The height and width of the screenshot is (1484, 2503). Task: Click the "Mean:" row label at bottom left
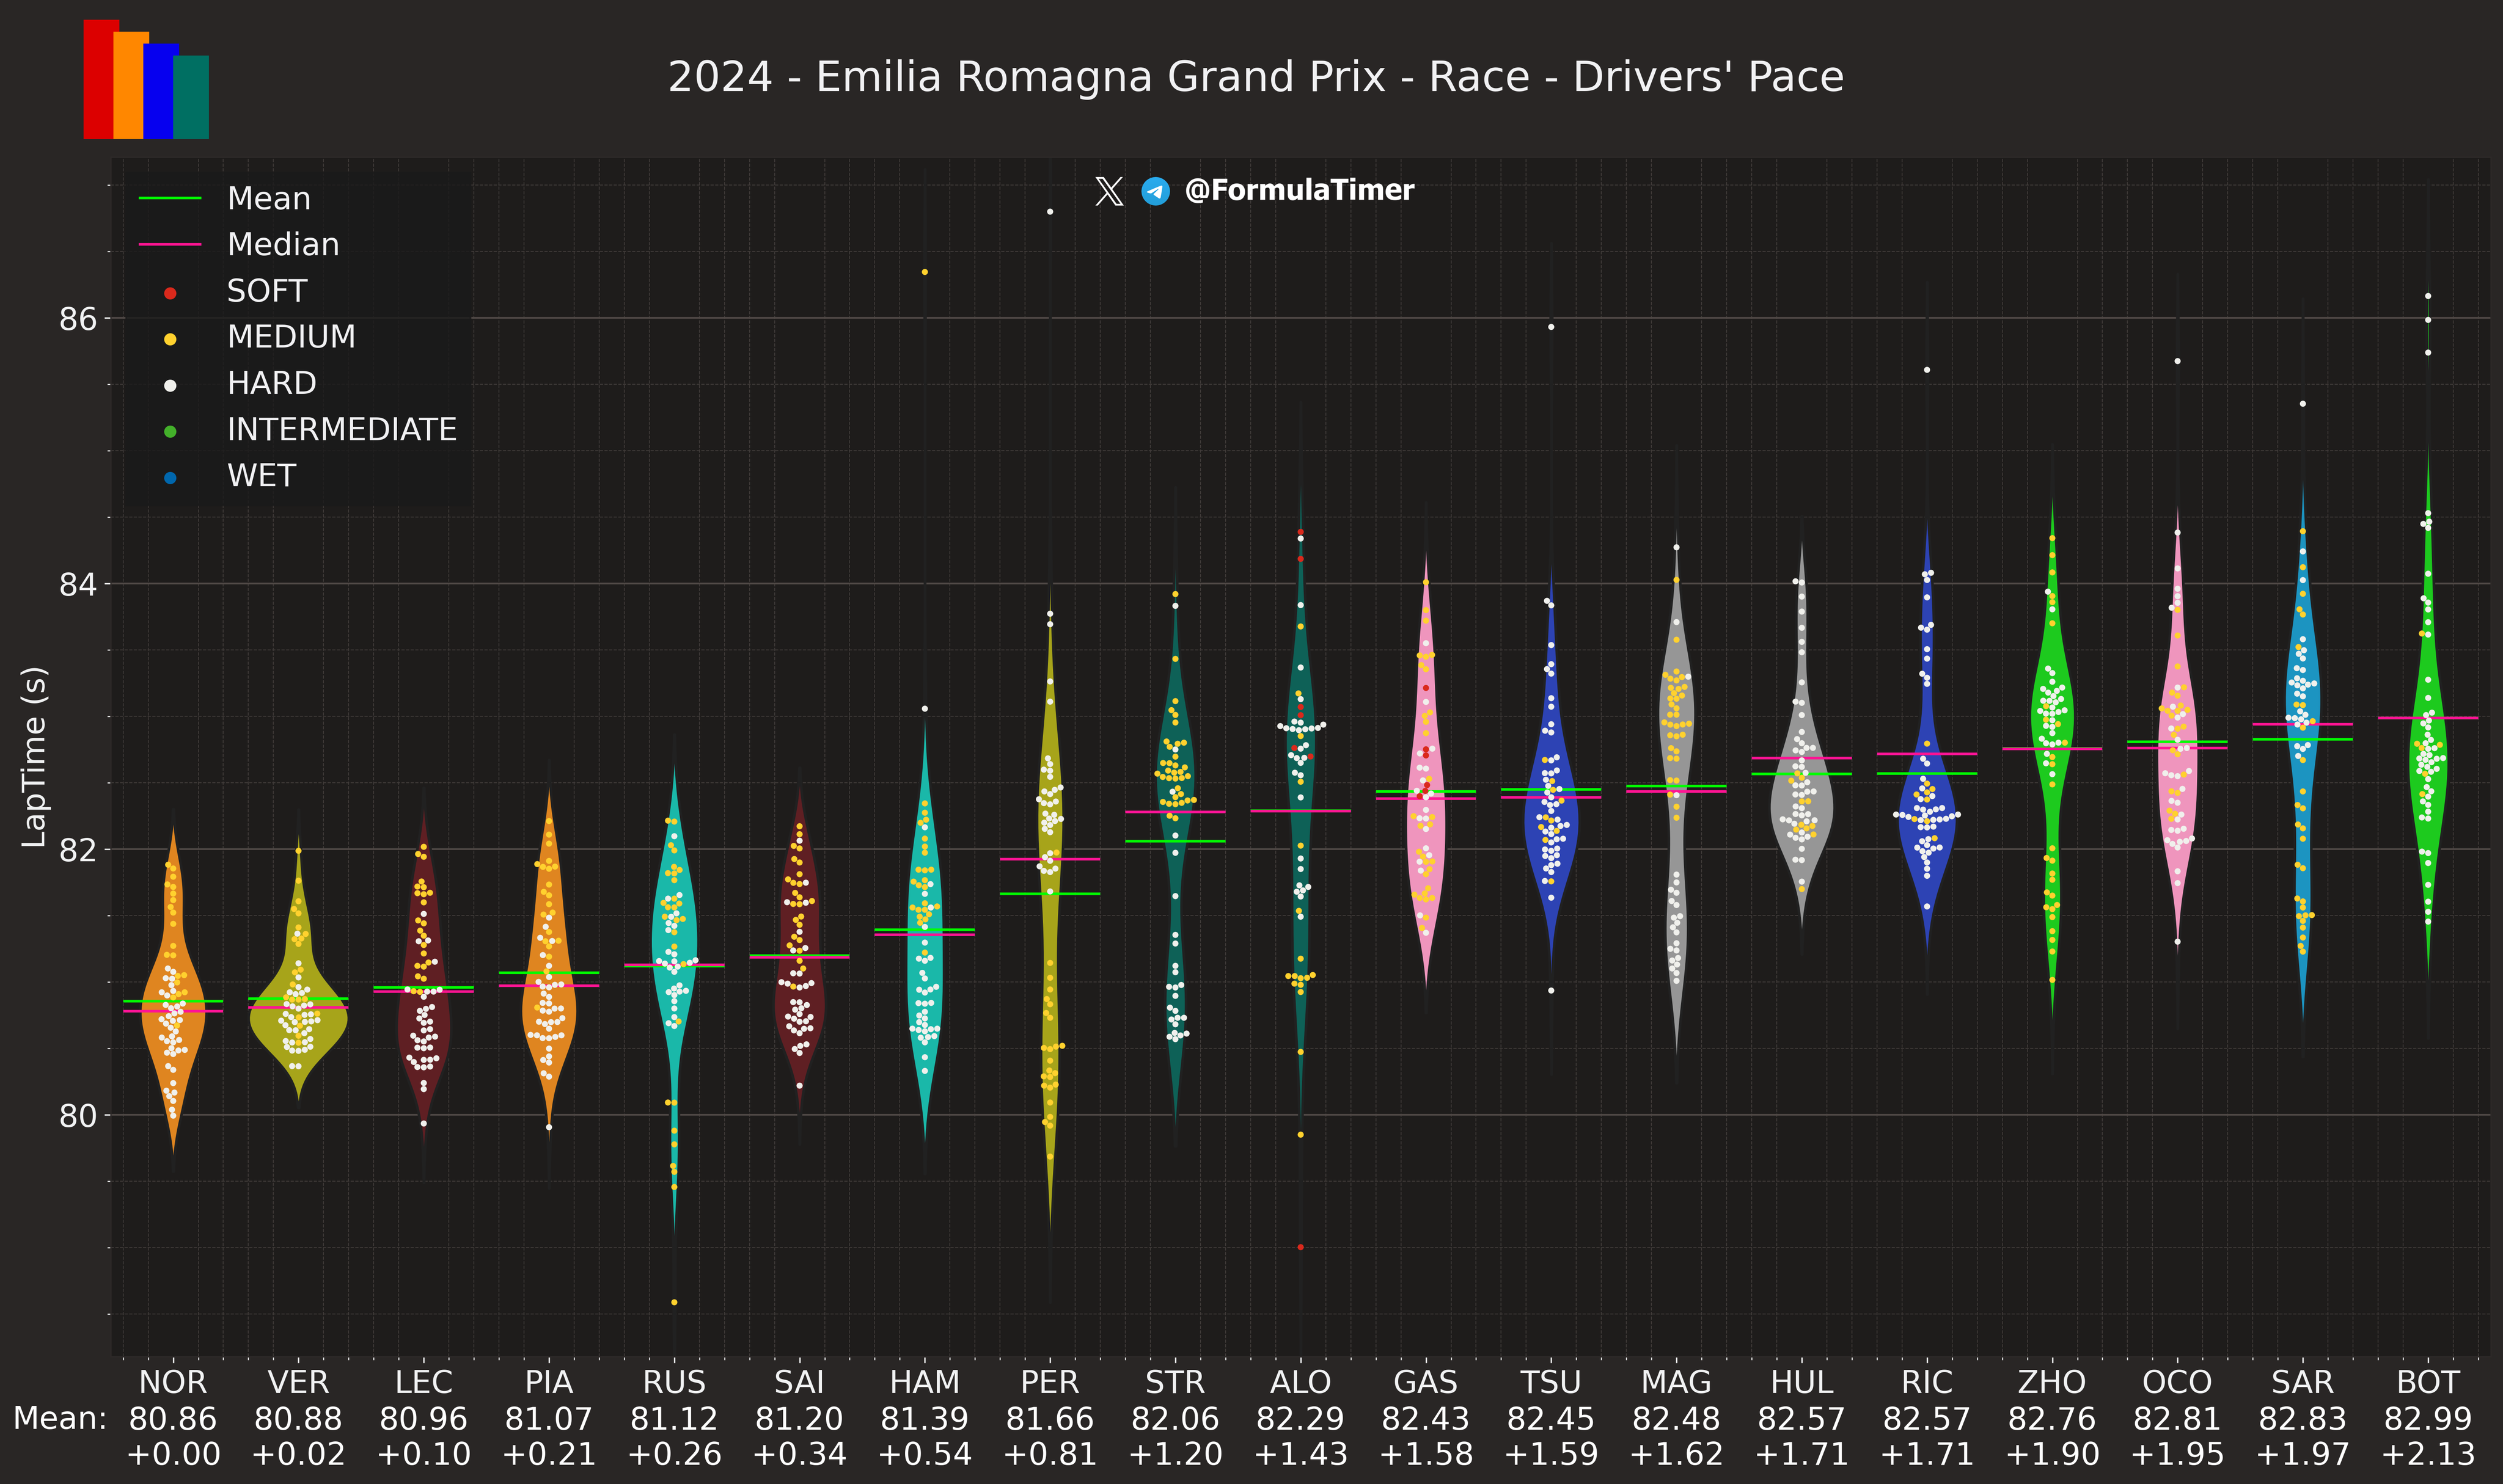point(60,1418)
